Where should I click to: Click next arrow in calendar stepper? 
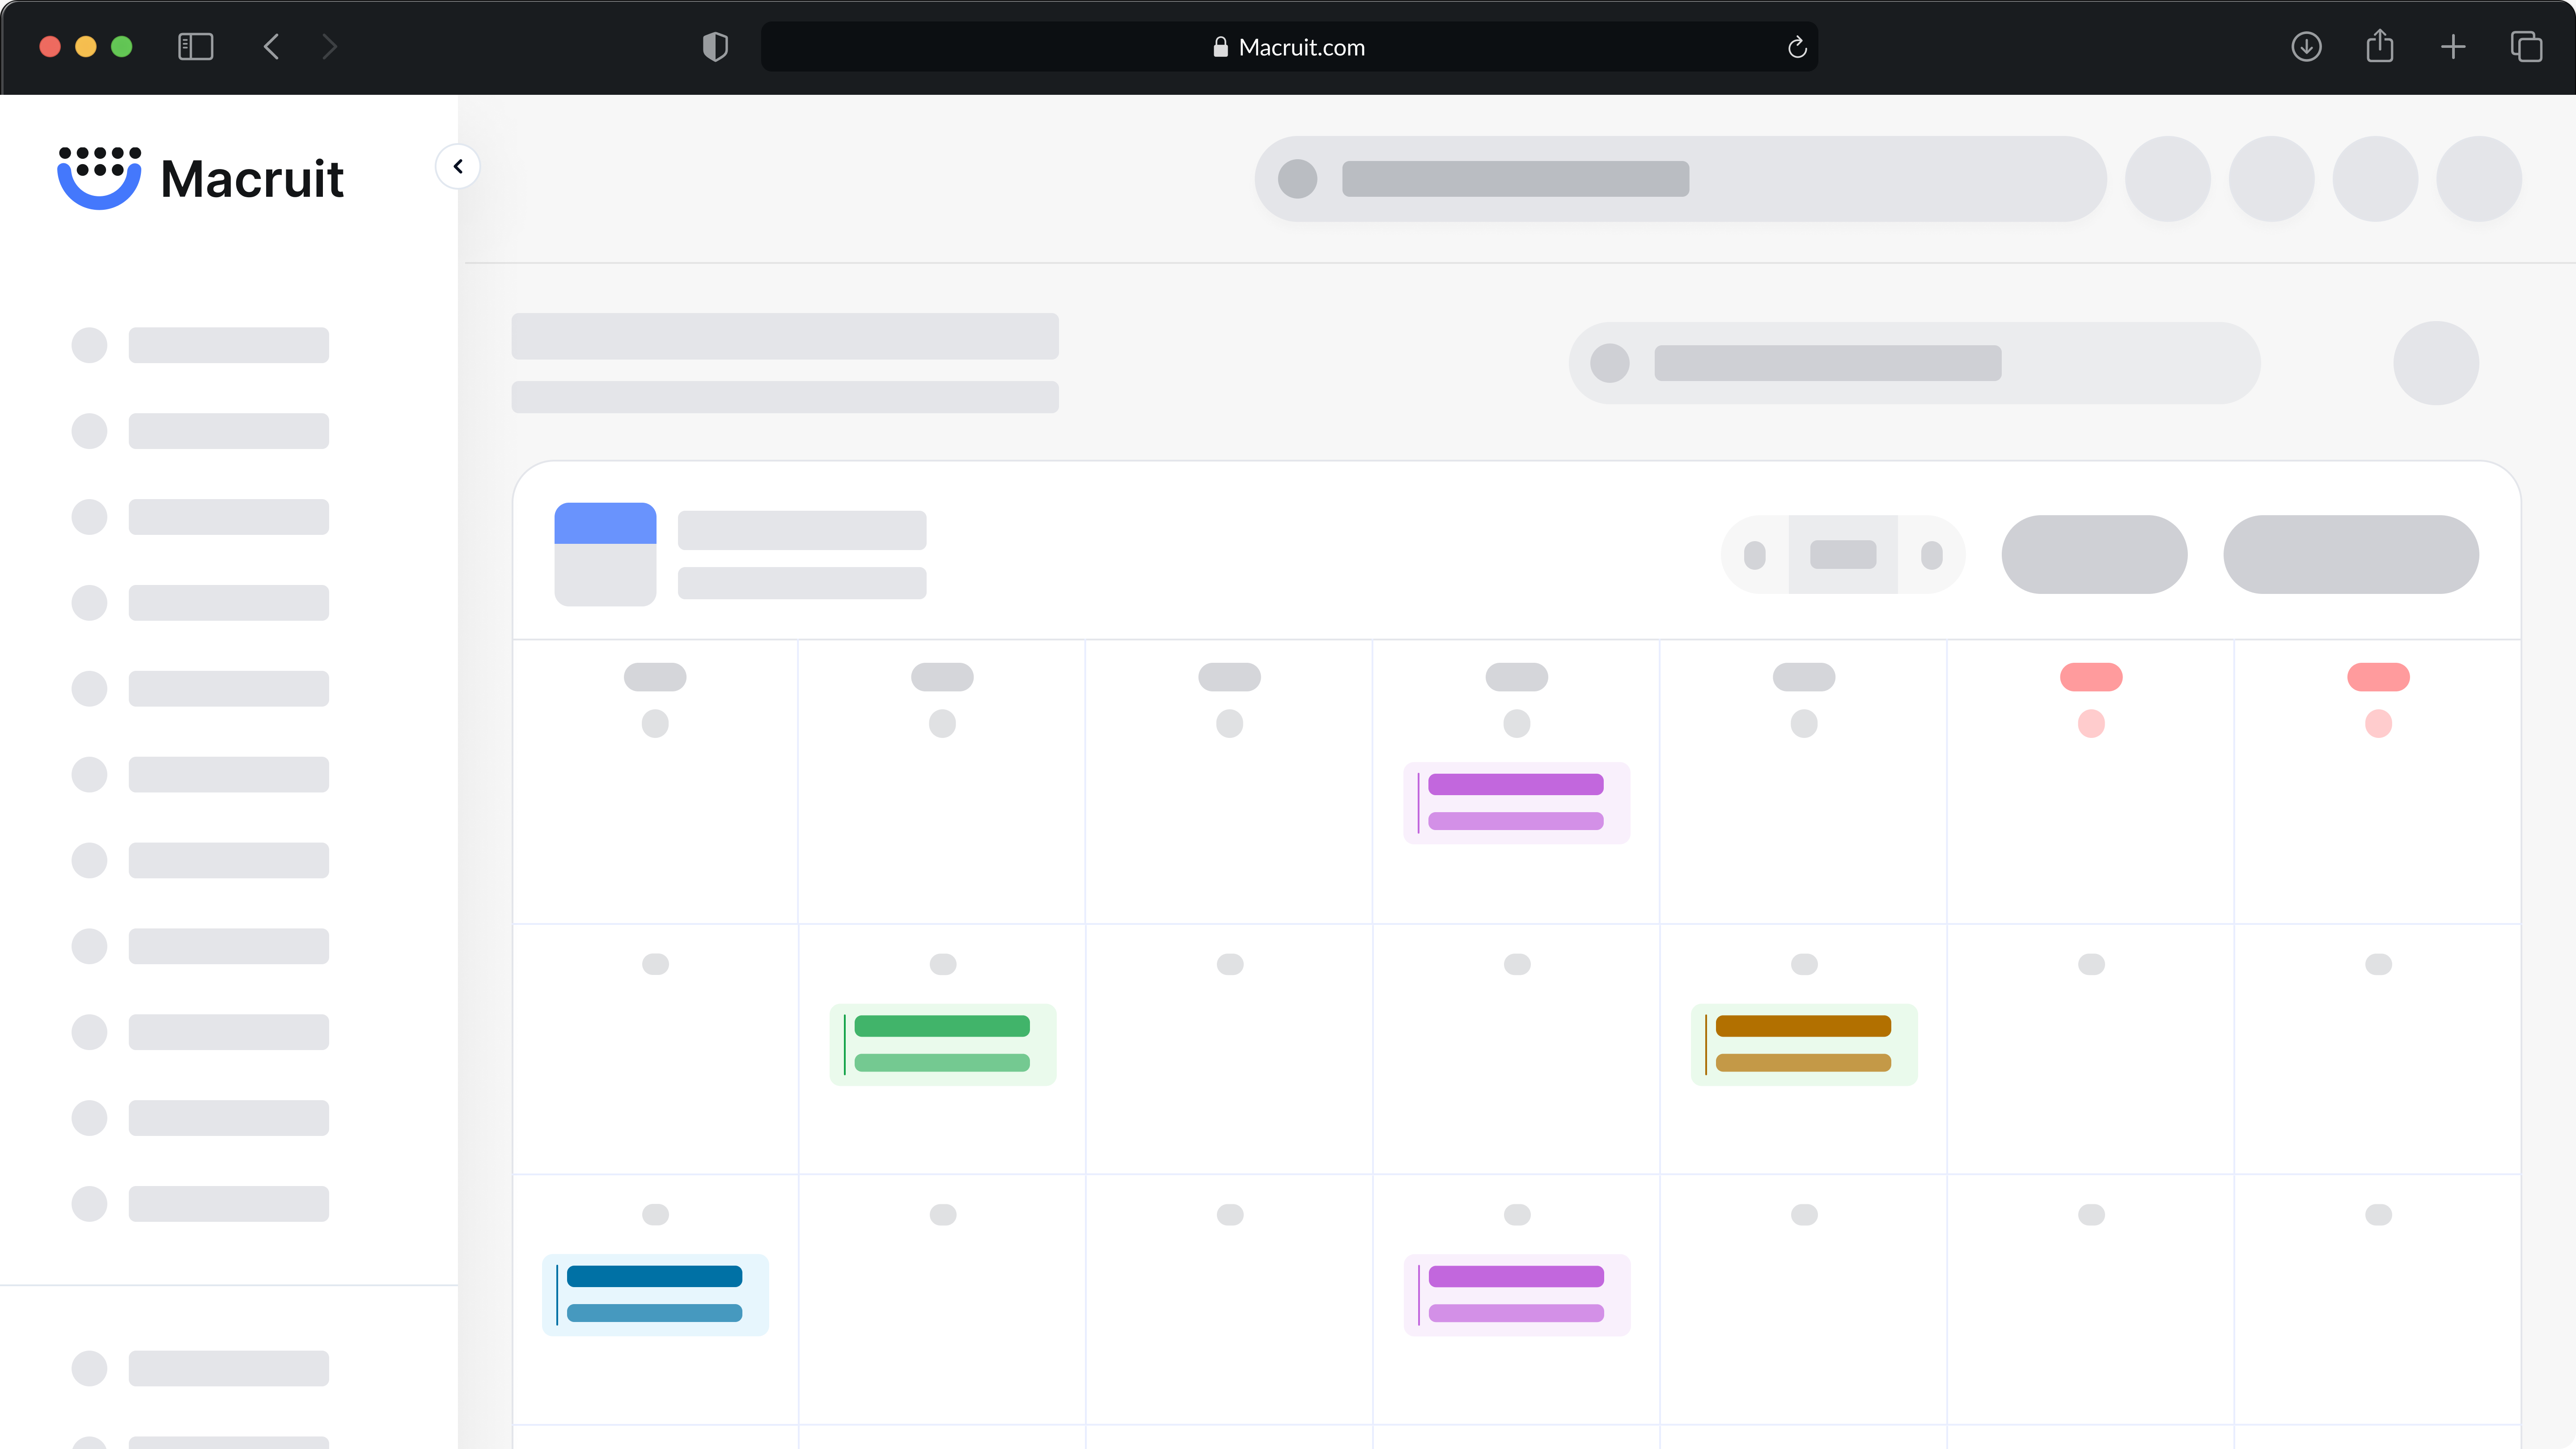pos(1931,555)
